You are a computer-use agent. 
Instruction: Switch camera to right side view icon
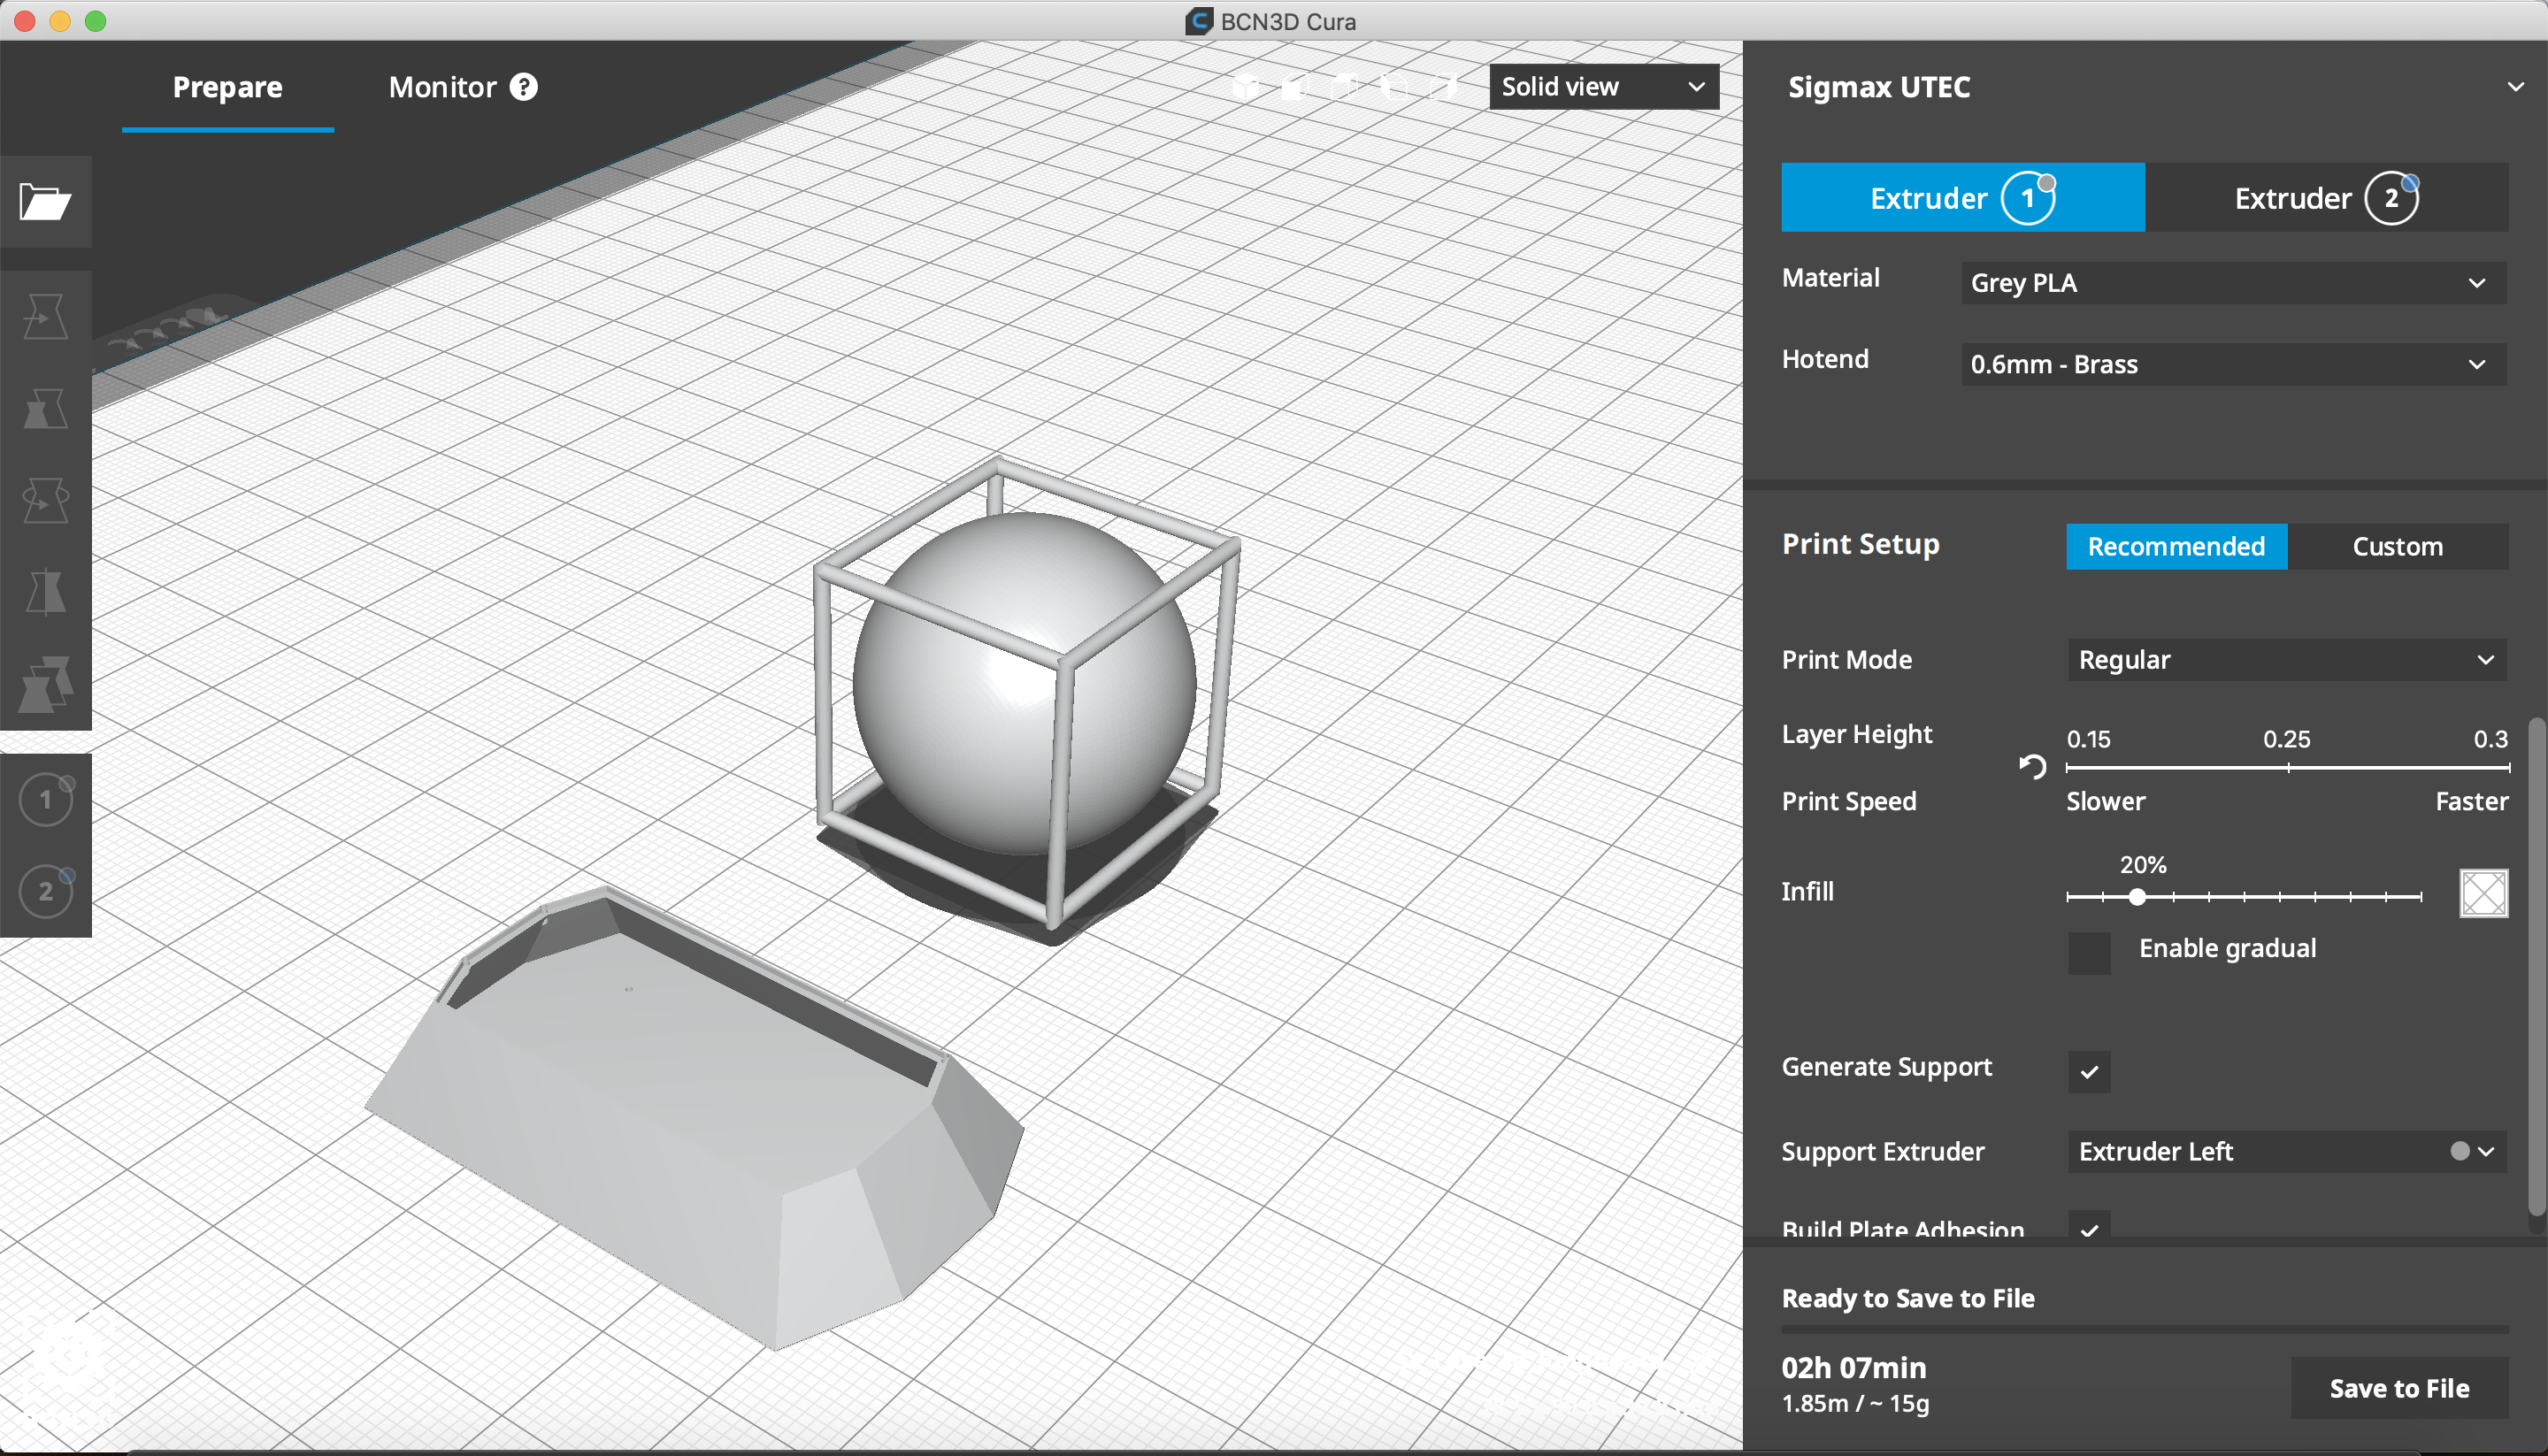(x=1443, y=87)
